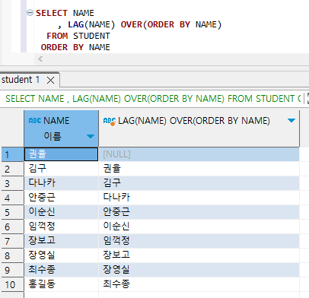Select row number 9 header

point(13,270)
